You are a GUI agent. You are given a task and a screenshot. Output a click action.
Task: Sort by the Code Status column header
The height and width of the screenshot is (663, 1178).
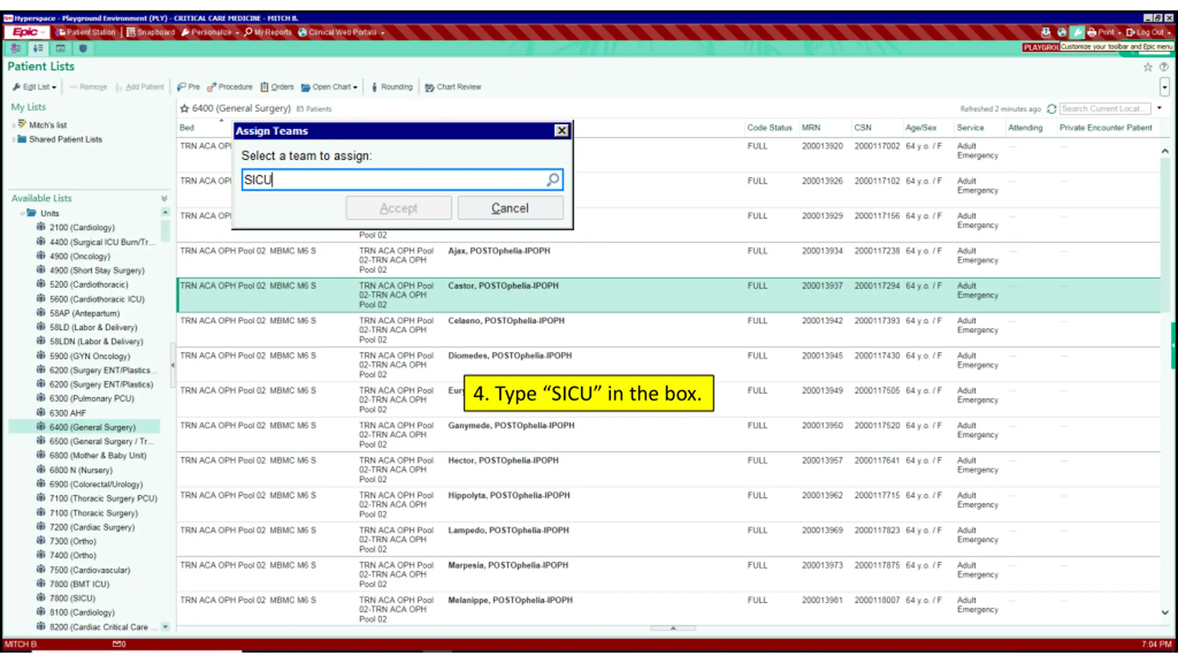tap(769, 128)
